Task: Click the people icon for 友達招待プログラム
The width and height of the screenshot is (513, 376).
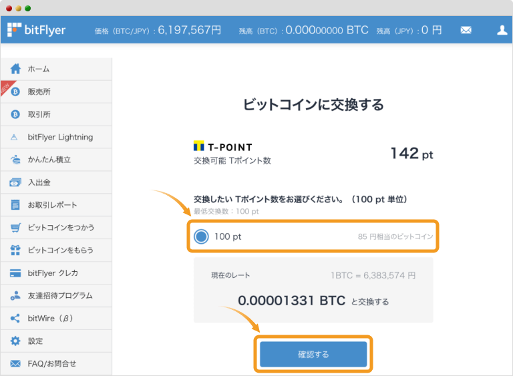Action: click(15, 295)
